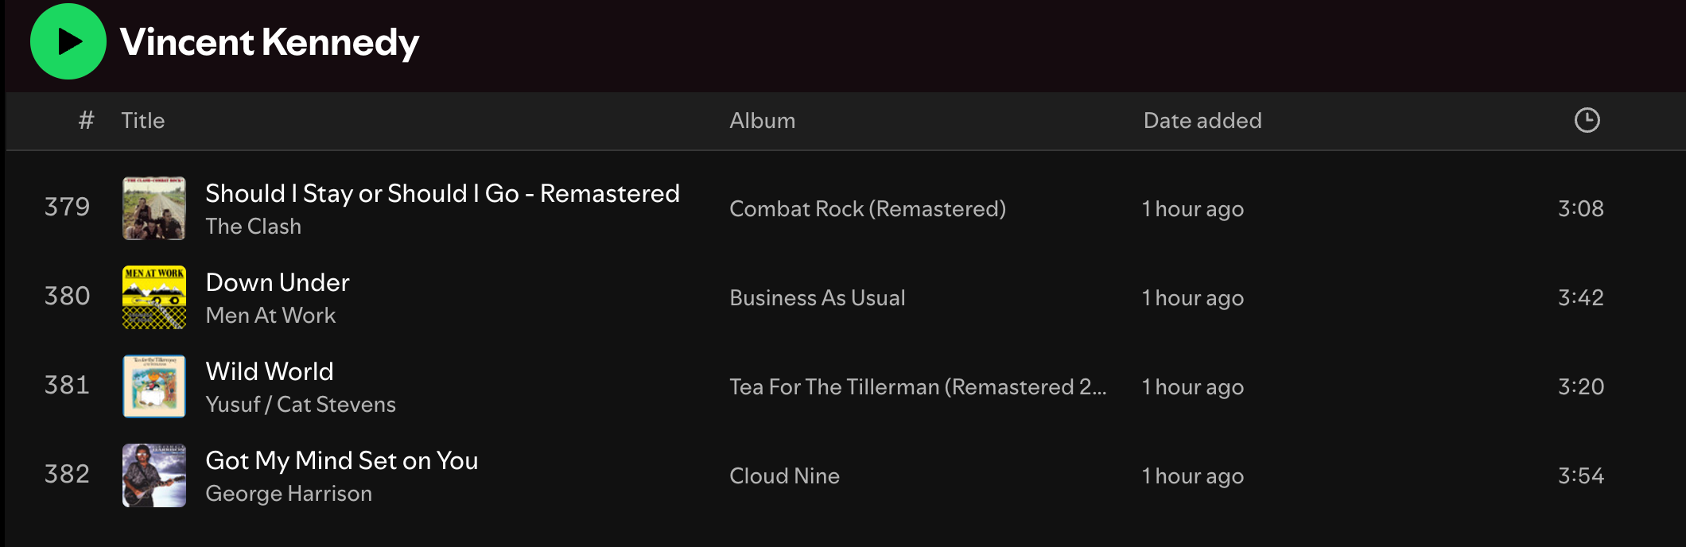The height and width of the screenshot is (547, 1686).
Task: Click the duration clock column icon
Action: (1587, 120)
